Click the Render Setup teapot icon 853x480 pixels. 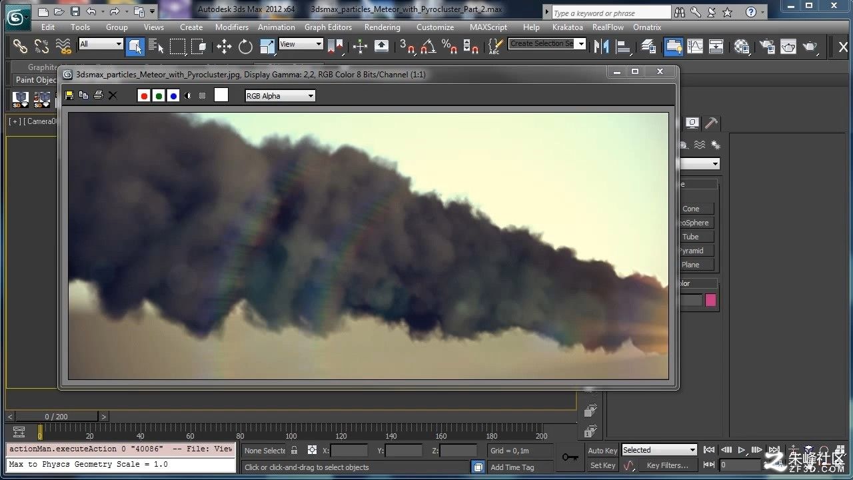tap(767, 46)
